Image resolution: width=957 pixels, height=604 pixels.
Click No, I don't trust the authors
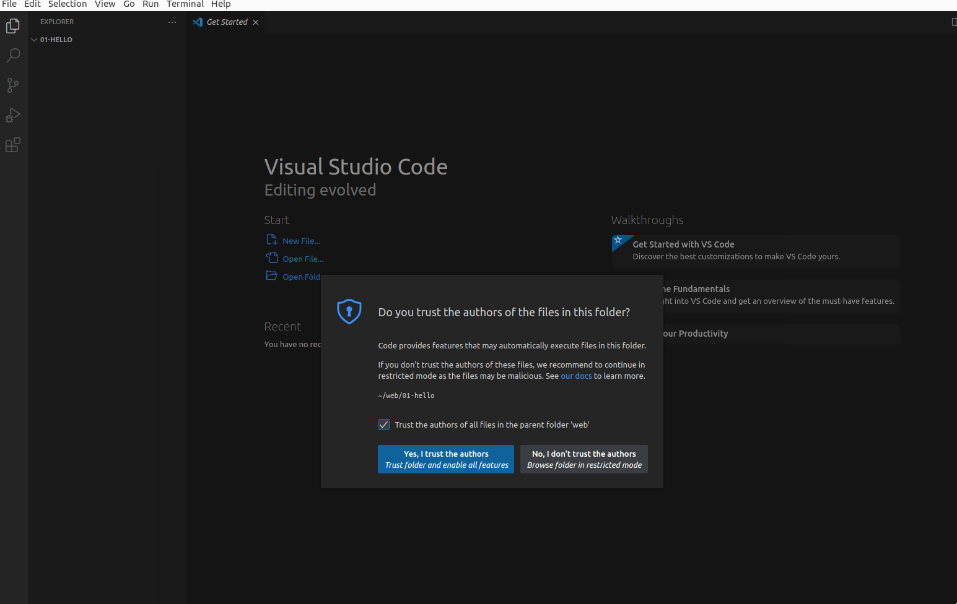pos(584,459)
